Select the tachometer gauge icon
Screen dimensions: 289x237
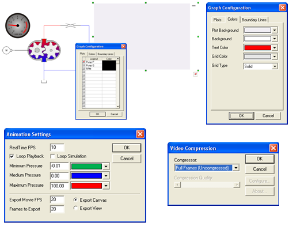coord(17,25)
